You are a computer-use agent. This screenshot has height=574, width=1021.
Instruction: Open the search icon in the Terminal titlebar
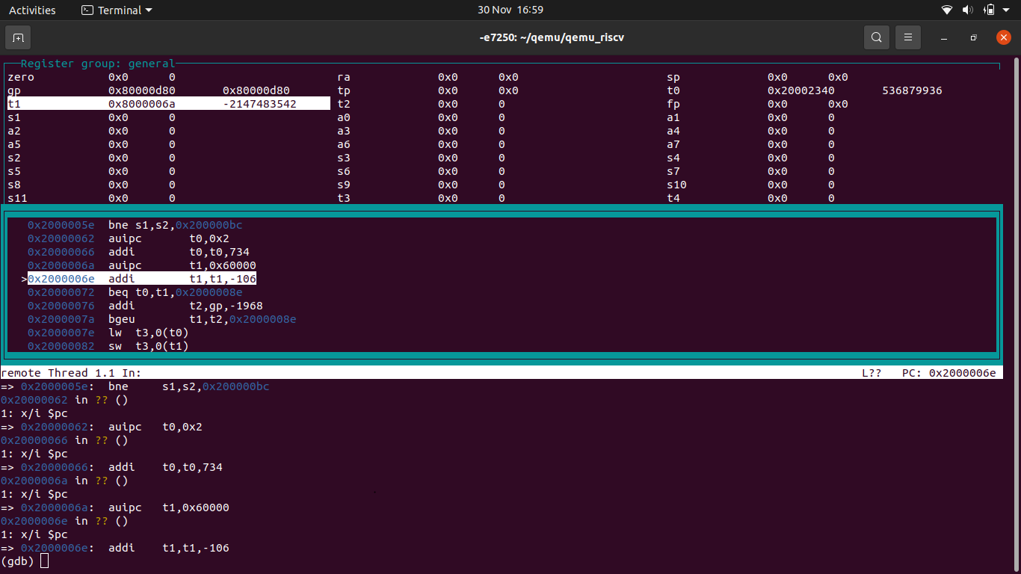876,37
